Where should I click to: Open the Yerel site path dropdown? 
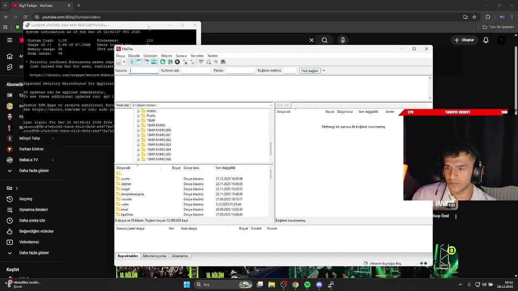271,105
